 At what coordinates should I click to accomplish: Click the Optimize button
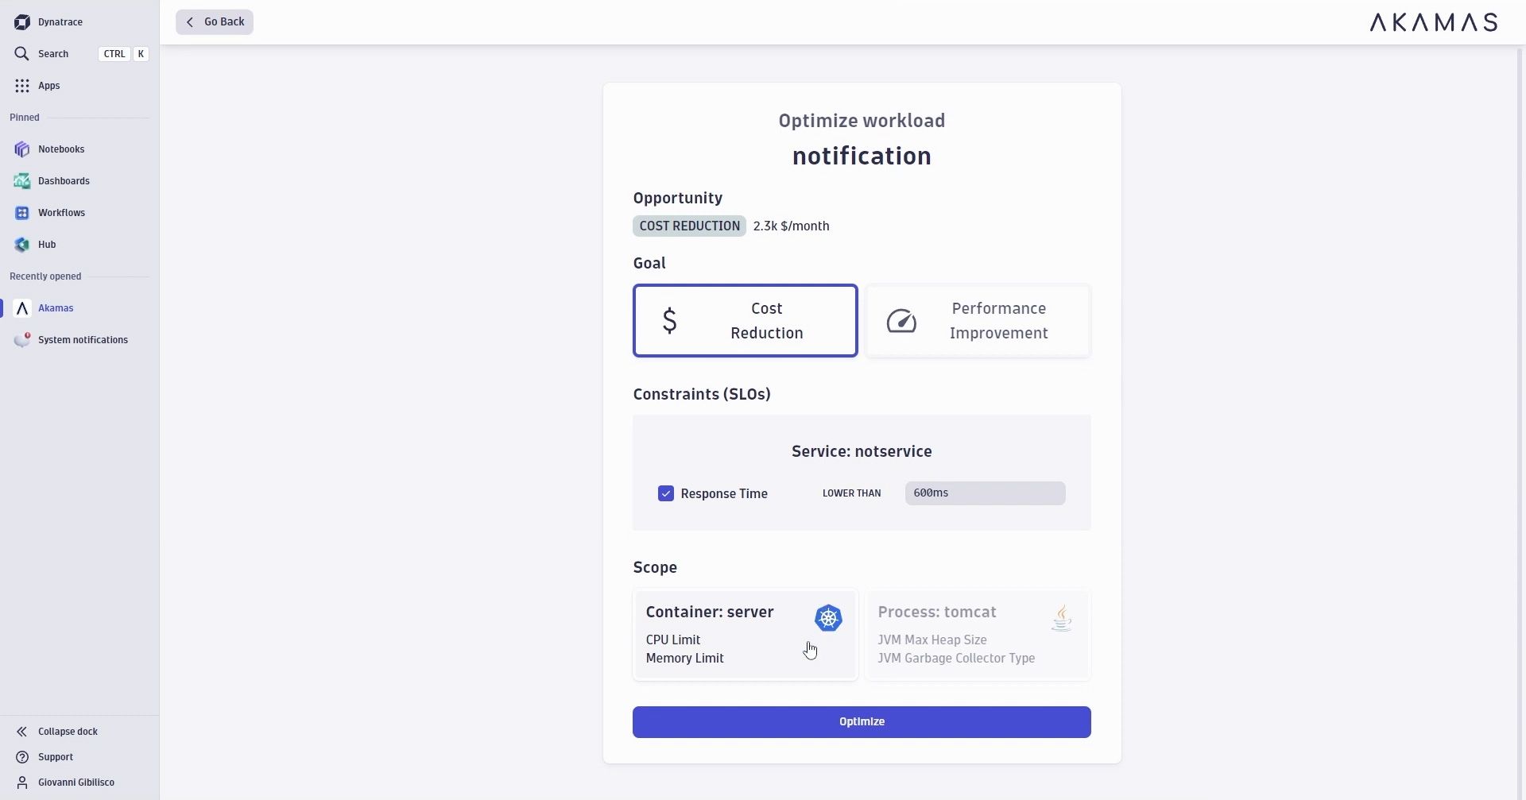[861, 721]
